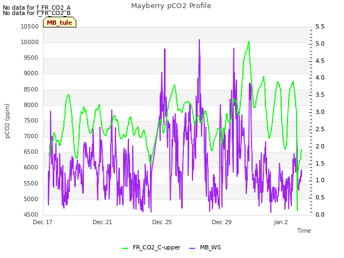Click the MB_tule label box
344x258 pixels.
[60, 22]
